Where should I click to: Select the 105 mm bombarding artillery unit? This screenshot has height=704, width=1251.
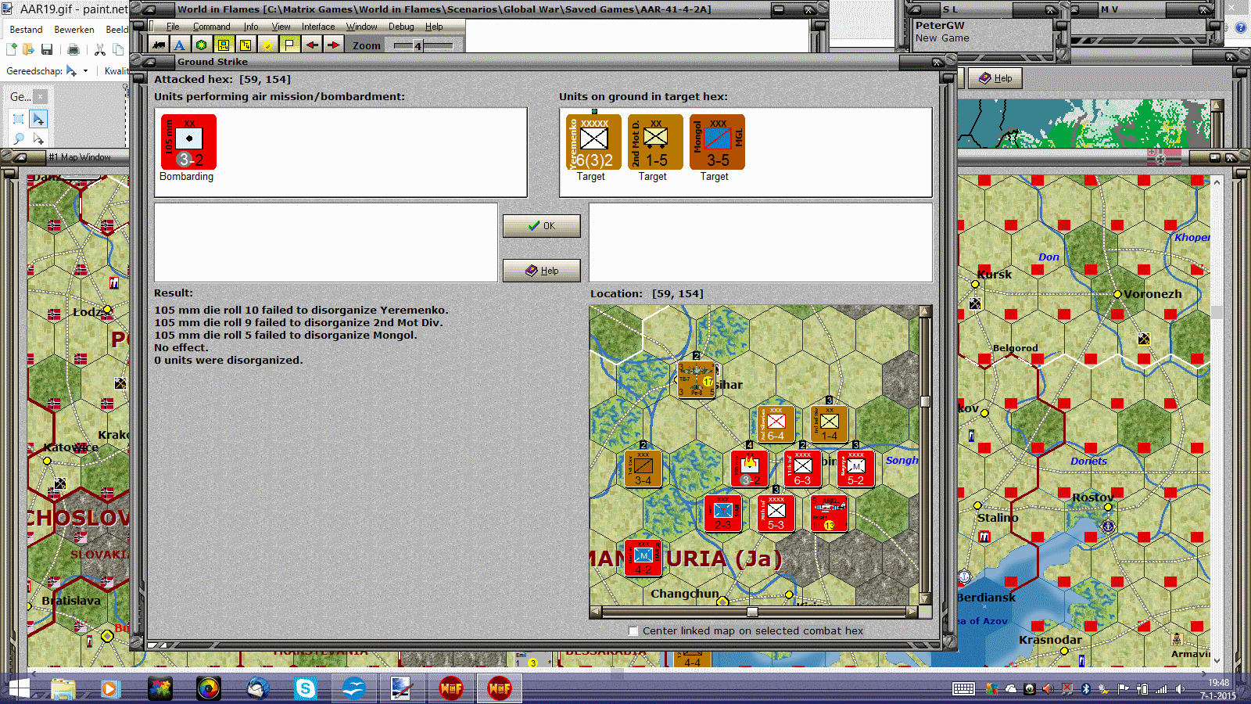pos(188,142)
